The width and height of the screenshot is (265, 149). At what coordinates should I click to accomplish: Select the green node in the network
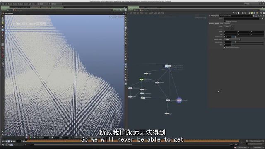pos(142,79)
